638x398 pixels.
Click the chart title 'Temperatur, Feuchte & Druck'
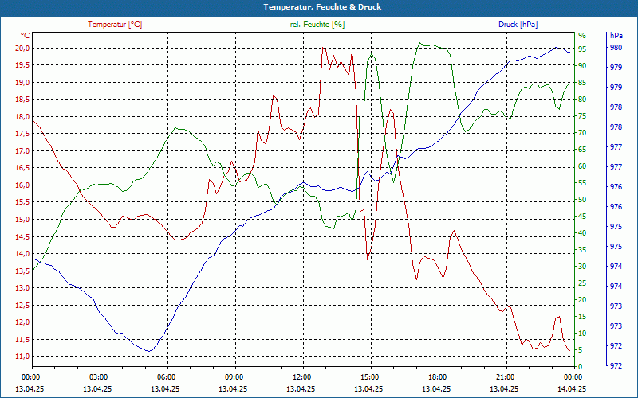[322, 7]
